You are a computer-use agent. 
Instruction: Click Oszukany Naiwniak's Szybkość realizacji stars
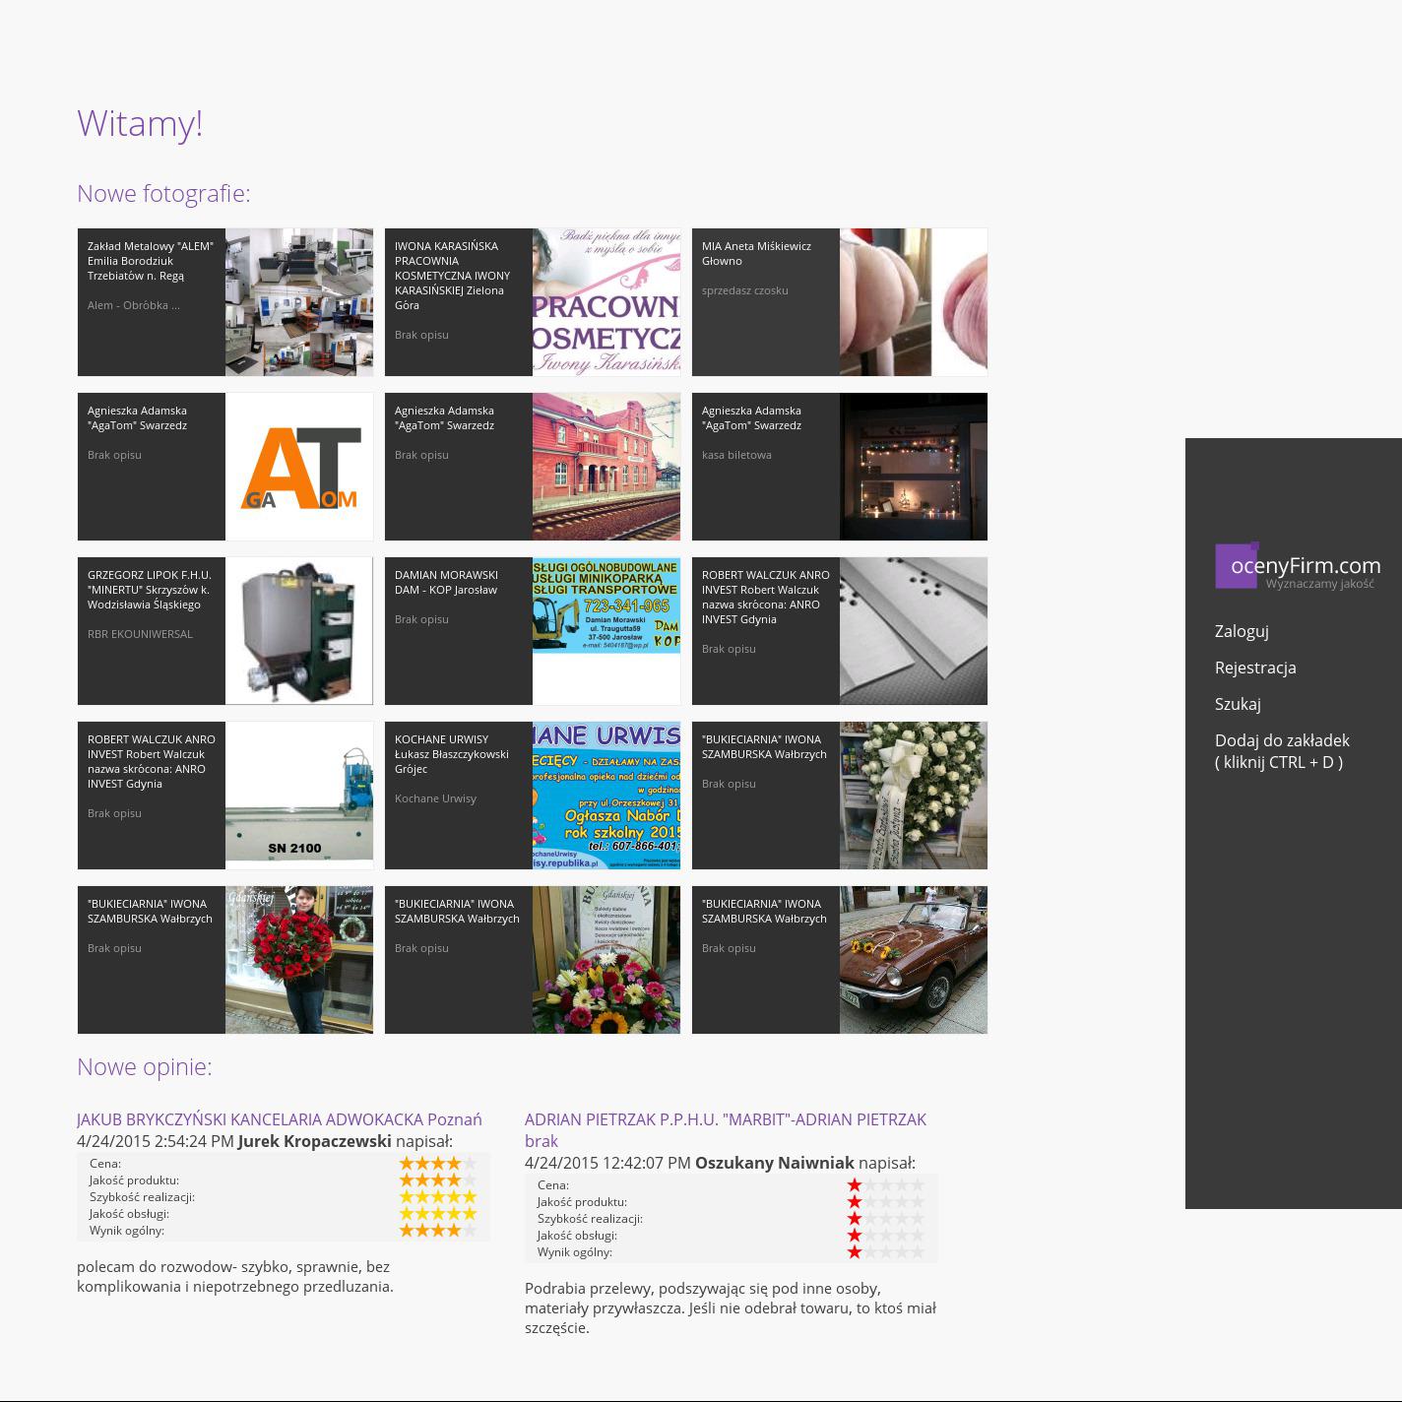tap(886, 1219)
